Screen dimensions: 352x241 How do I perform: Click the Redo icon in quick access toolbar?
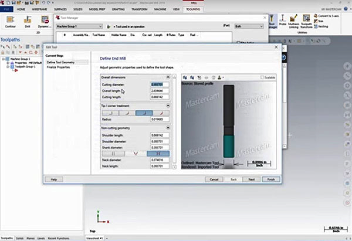click(48, 3)
